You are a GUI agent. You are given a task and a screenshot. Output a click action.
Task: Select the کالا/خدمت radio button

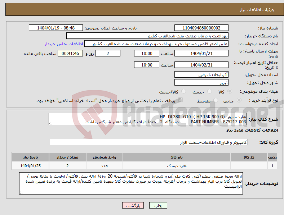(184, 91)
